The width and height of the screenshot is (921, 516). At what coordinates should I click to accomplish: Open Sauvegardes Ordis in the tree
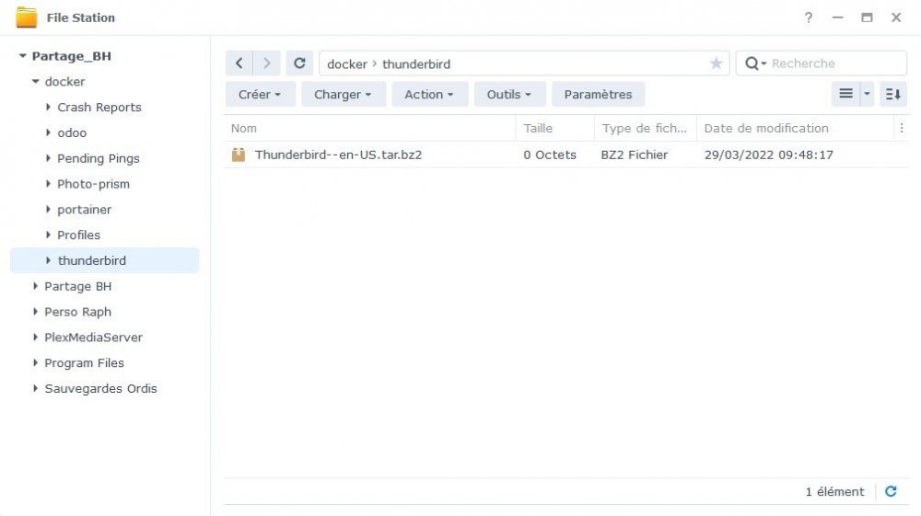100,389
